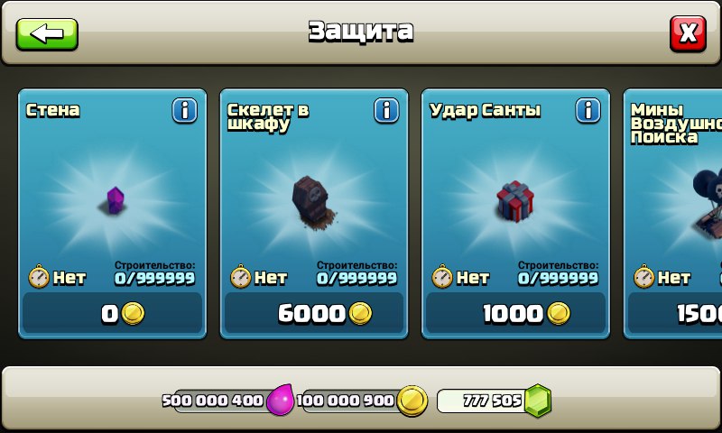Screen dimensions: 722x433
Task: Go back with the green arrow button
Action: click(x=47, y=34)
